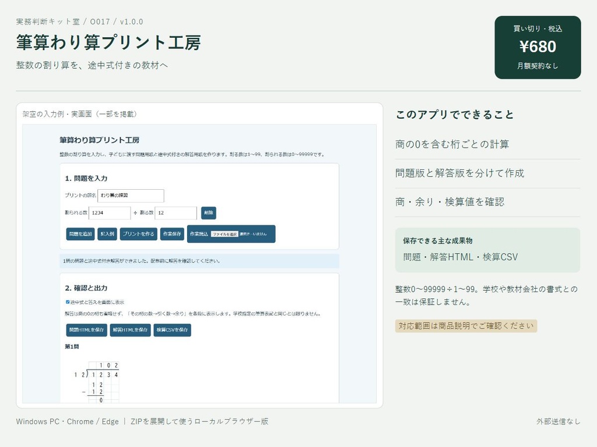Screen dimensions: 597x447
Task: Click the 商の0を含む桁ごとの計算 feature text
Action: point(452,144)
